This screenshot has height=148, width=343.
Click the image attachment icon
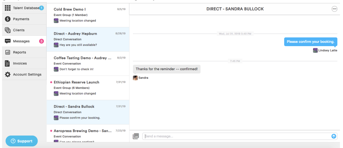coord(136,136)
